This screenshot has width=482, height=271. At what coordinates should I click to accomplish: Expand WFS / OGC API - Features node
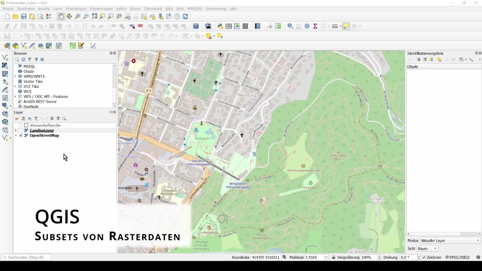pos(16,97)
